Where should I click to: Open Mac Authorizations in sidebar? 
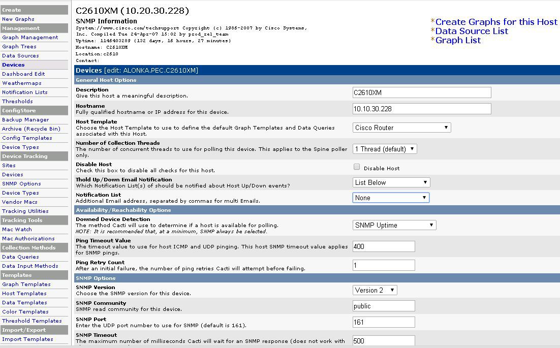28,238
